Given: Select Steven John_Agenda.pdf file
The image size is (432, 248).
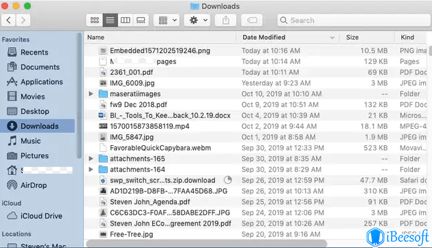Looking at the screenshot, I should point(150,202).
